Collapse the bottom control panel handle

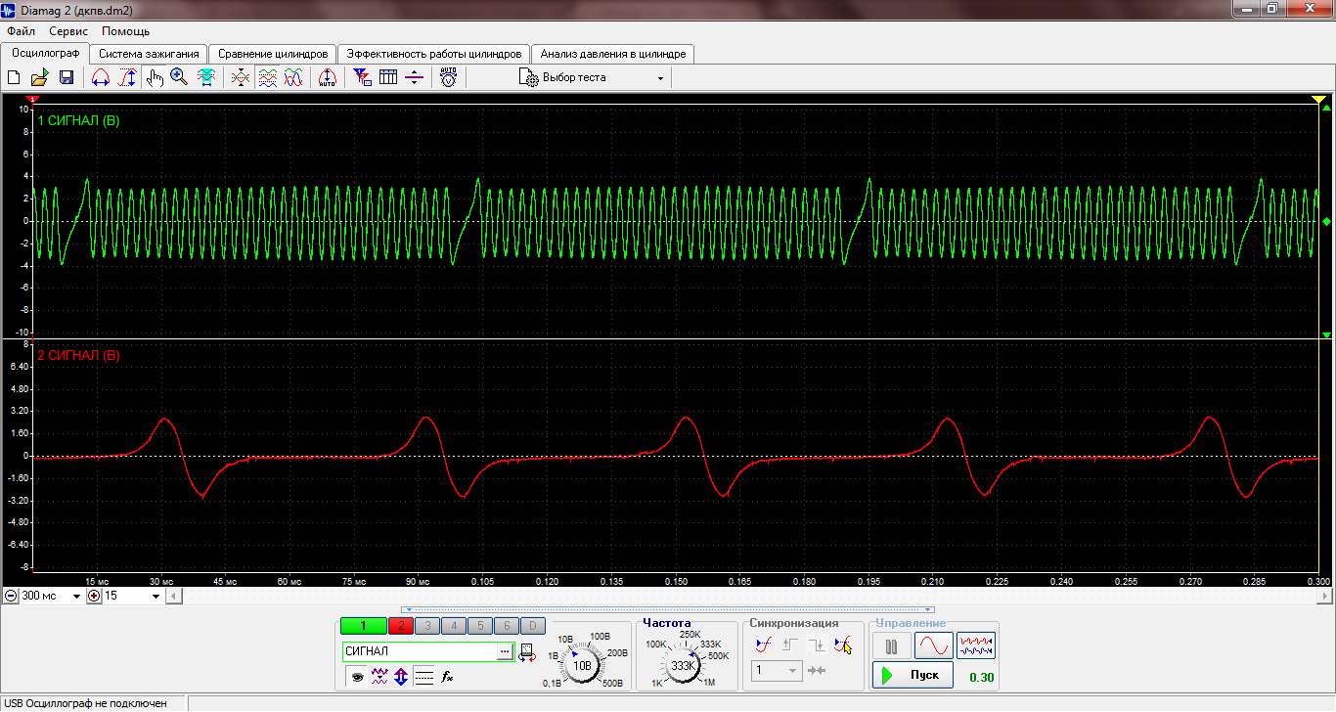[x=668, y=609]
